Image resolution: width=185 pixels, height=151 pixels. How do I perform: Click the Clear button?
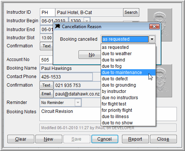(21, 139)
